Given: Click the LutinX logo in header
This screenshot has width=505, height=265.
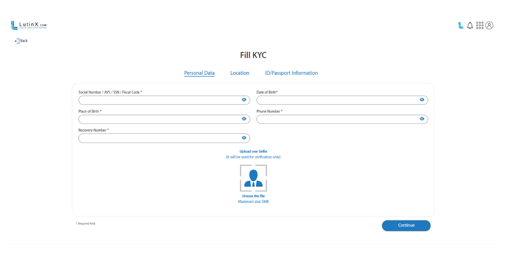Looking at the screenshot, I should pos(29,25).
